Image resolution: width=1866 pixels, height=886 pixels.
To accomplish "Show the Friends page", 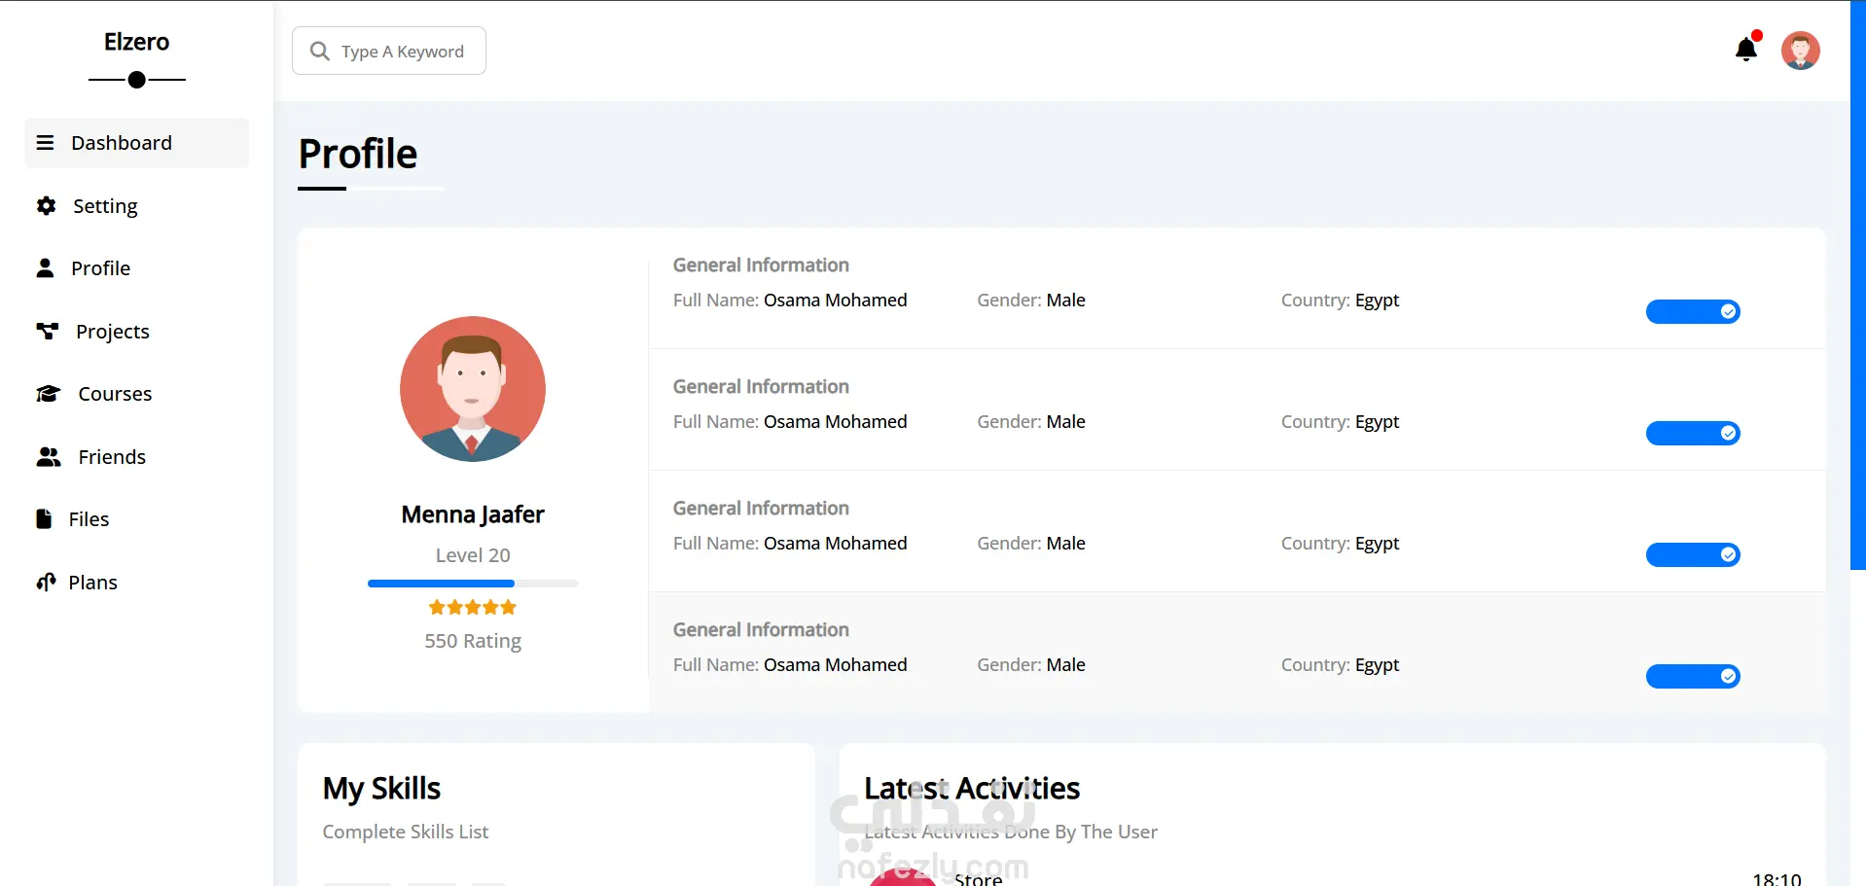I will click(x=136, y=456).
